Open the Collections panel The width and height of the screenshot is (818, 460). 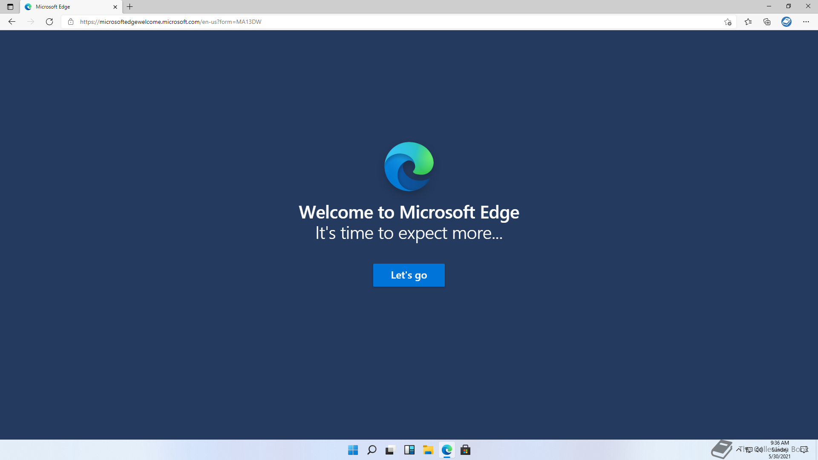(x=767, y=22)
